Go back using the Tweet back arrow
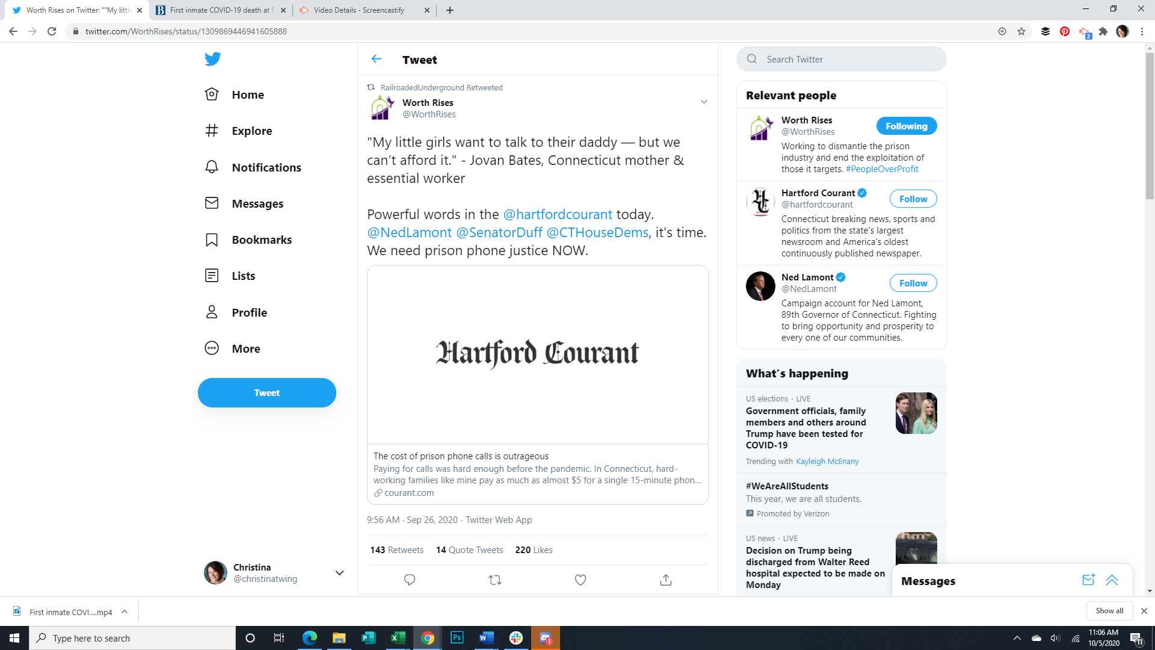 [x=377, y=59]
